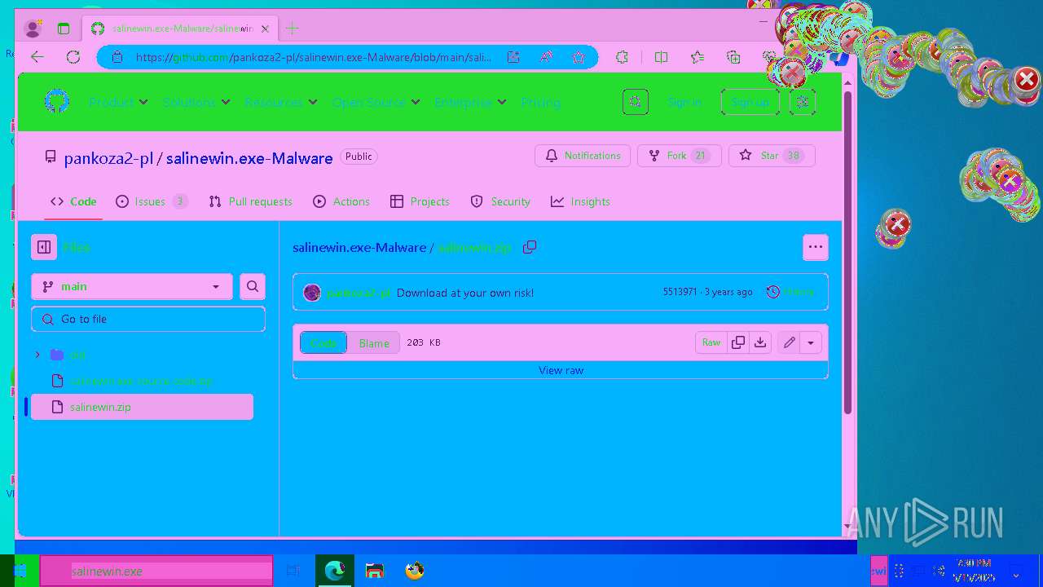Add this page to favorites

click(x=579, y=57)
